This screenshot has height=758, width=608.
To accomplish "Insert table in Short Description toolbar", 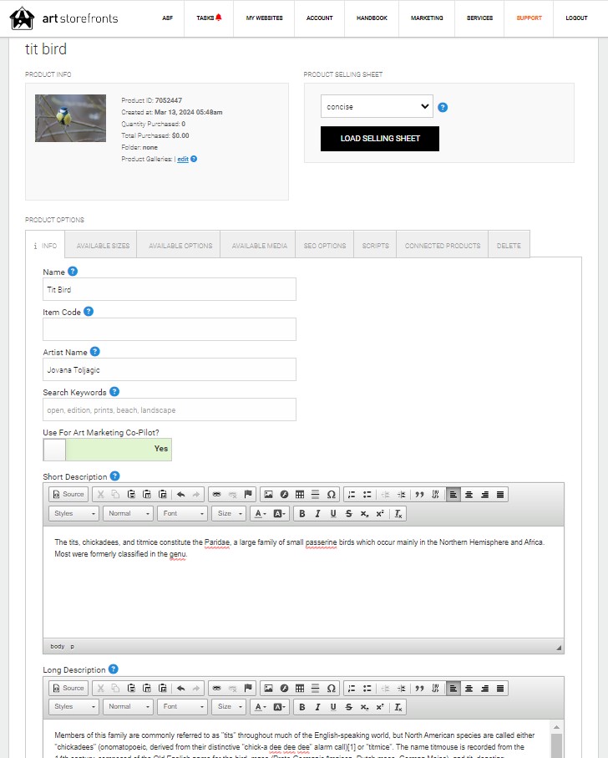I will pos(300,494).
